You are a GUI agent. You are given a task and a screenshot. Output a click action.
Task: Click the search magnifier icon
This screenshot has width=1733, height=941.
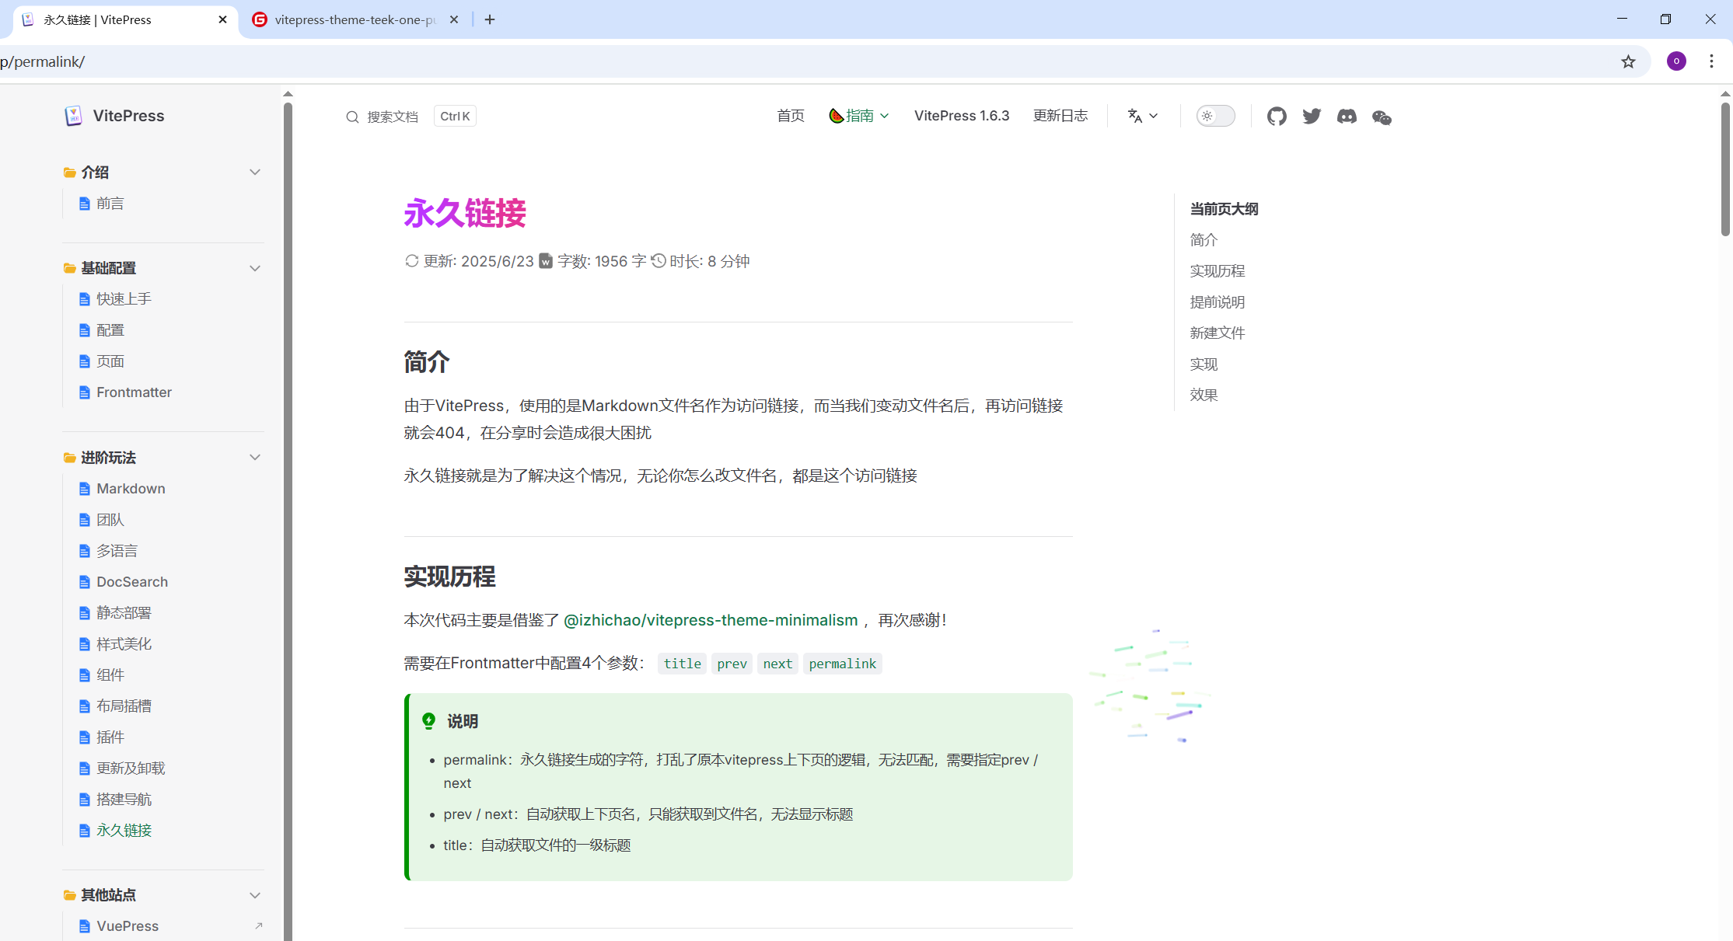pos(352,117)
